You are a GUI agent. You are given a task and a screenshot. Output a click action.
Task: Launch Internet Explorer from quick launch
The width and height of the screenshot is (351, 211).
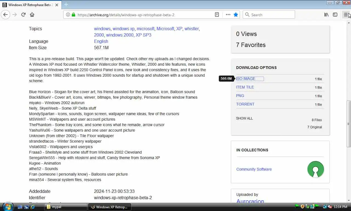tap(33, 207)
